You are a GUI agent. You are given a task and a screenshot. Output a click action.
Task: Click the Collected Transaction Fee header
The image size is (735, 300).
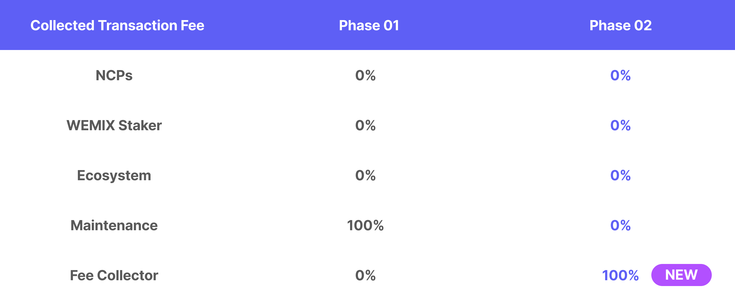click(x=117, y=26)
